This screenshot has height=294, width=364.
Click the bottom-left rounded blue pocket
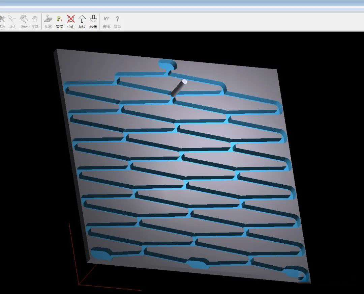(101, 253)
